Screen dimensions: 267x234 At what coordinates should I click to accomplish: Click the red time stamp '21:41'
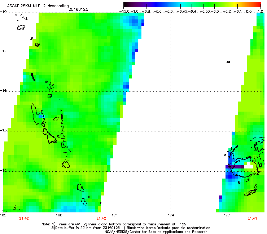pos(252,219)
